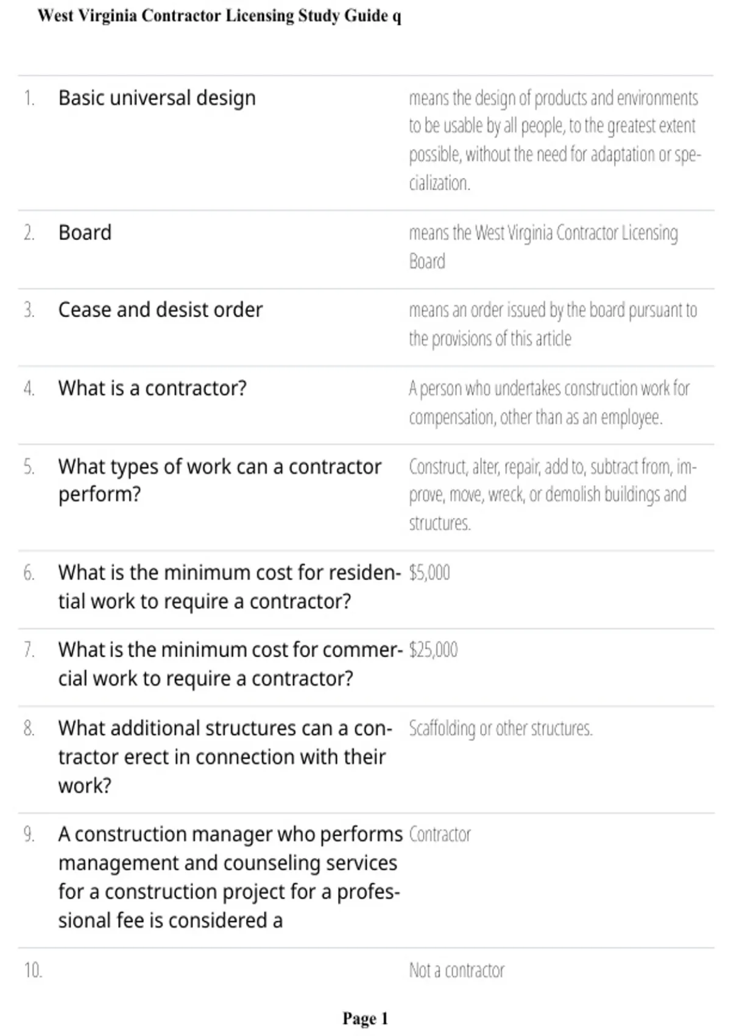Click the document title West Virginia Contractor Licensing
This screenshot has height=1036, width=731.
point(219,15)
